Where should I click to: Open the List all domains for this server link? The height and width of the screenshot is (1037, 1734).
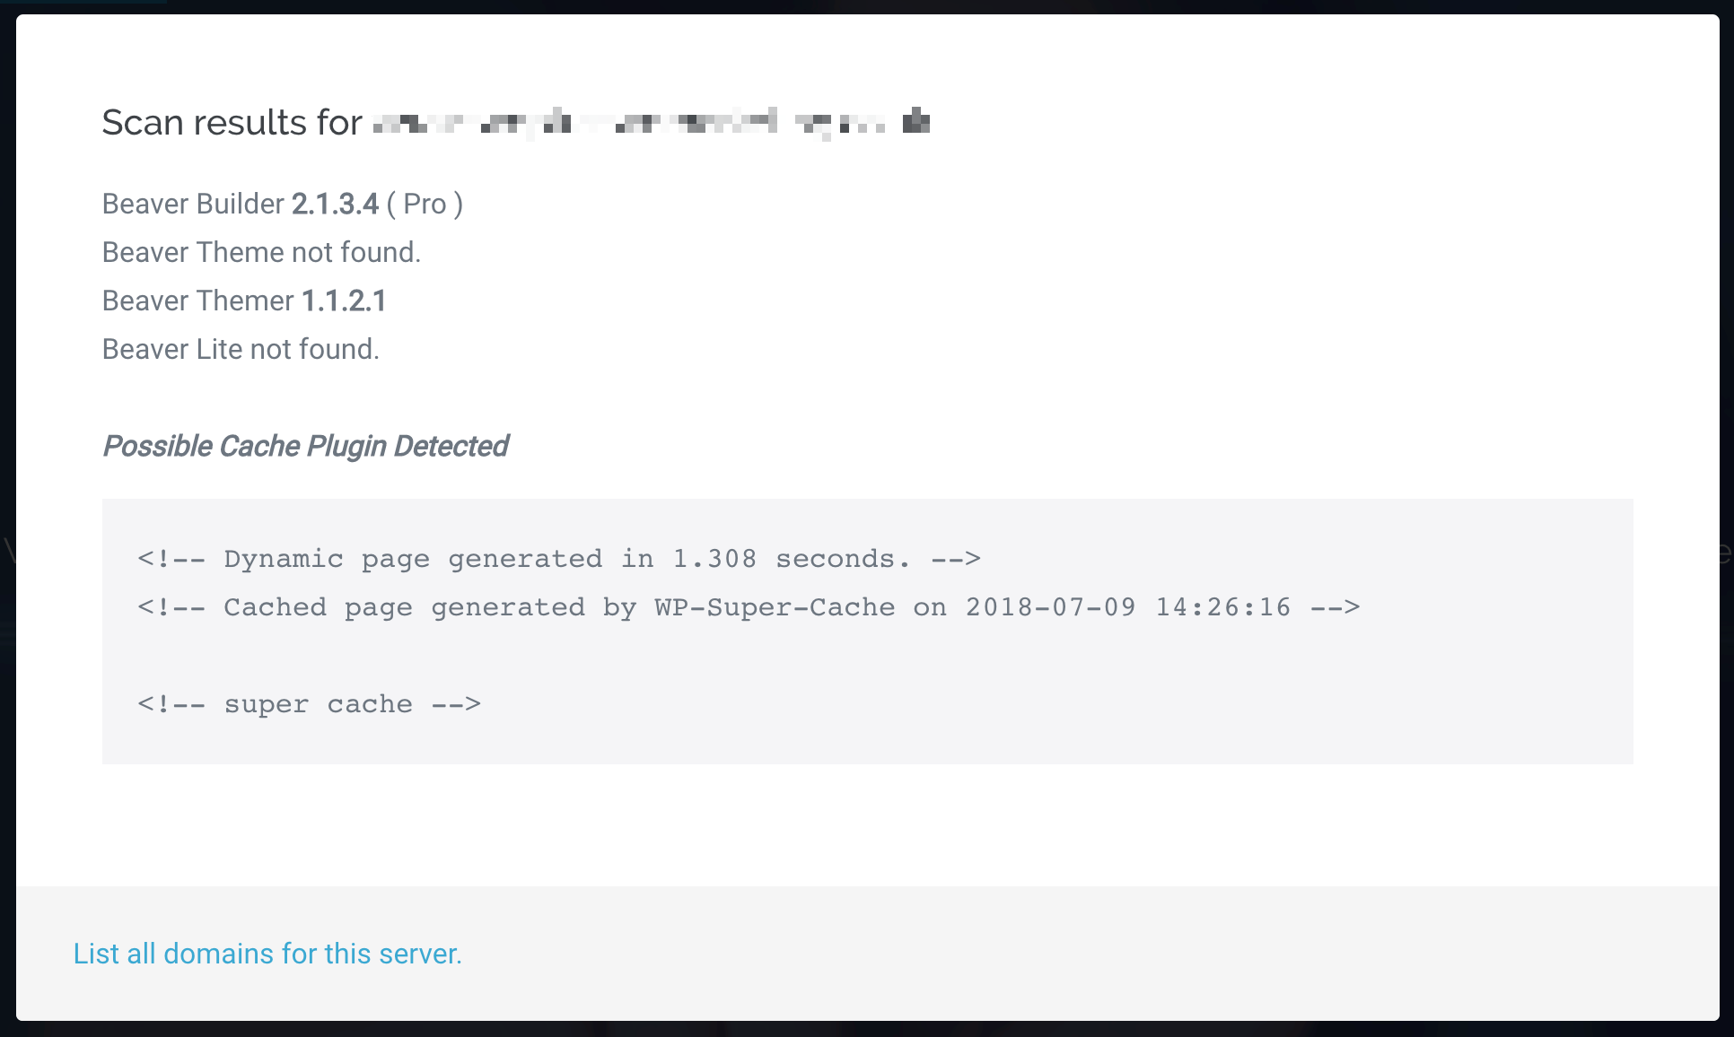point(267,954)
